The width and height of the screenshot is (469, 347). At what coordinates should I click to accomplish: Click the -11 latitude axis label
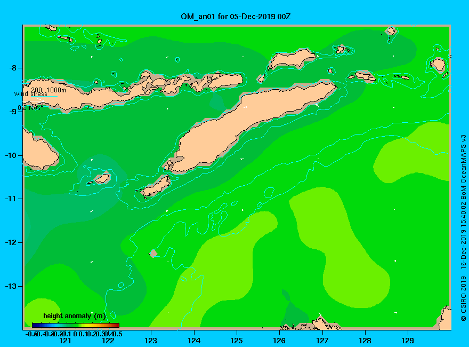11,199
